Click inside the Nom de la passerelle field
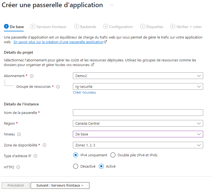Image resolution: width=212 pixels, height=191 pixels. pos(138,113)
